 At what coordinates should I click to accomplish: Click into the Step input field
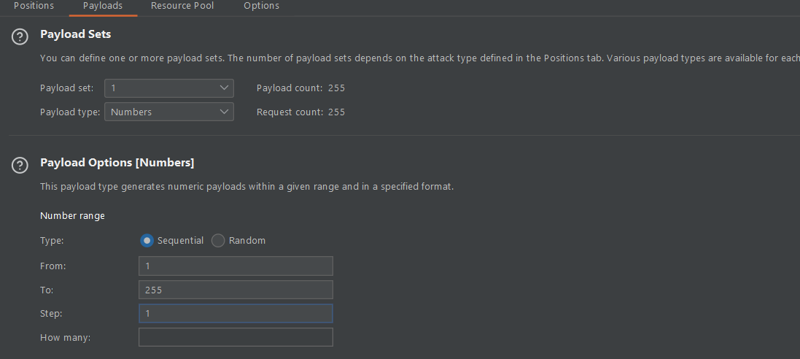point(236,314)
